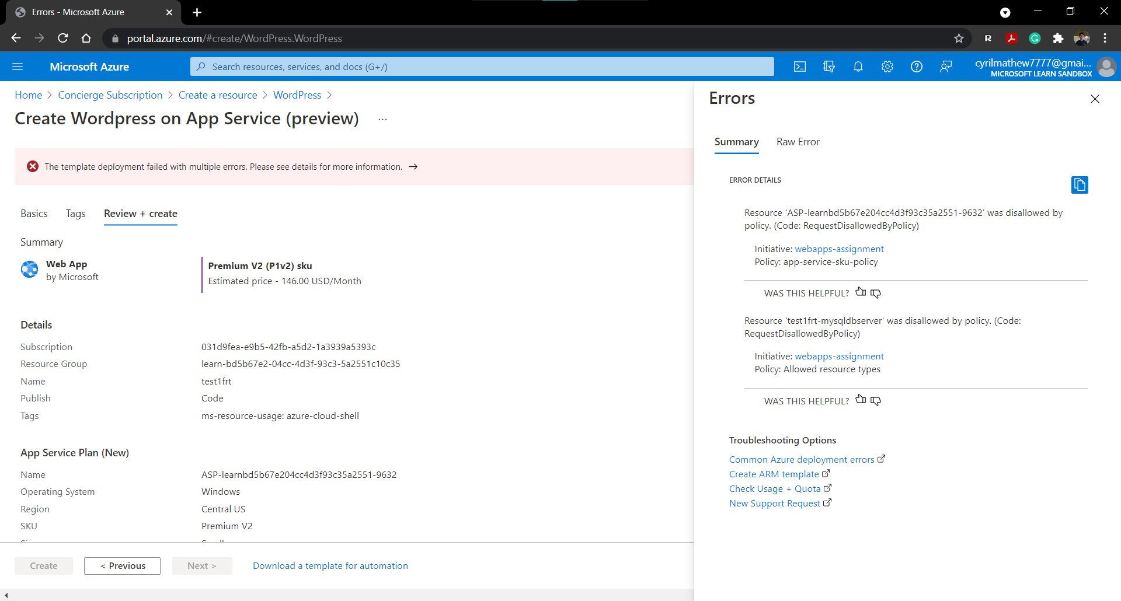Open Directories and subscriptions filter icon
This screenshot has height=601, width=1121.
[829, 67]
